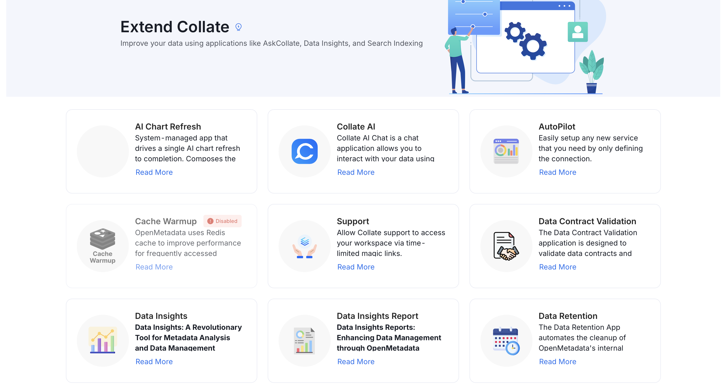Click the 'Data Insights Reports: Enhancing' description
Viewport: 727px width, 386px height.
(389, 338)
